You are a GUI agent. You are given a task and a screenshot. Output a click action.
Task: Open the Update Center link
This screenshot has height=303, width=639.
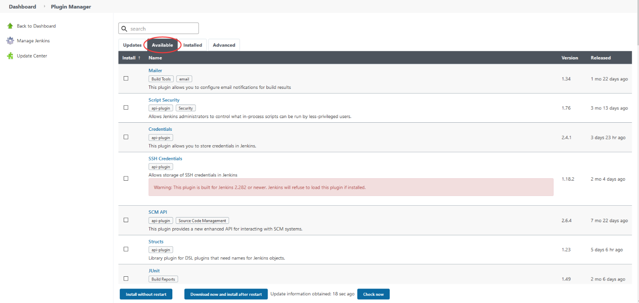point(32,56)
